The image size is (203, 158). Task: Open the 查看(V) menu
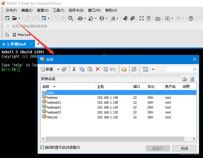[43, 10]
